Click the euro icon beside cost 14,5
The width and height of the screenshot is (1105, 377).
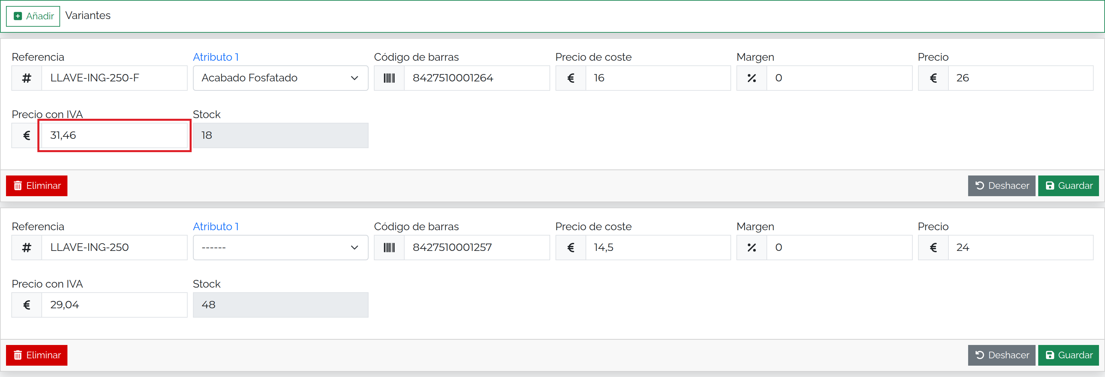click(x=571, y=248)
